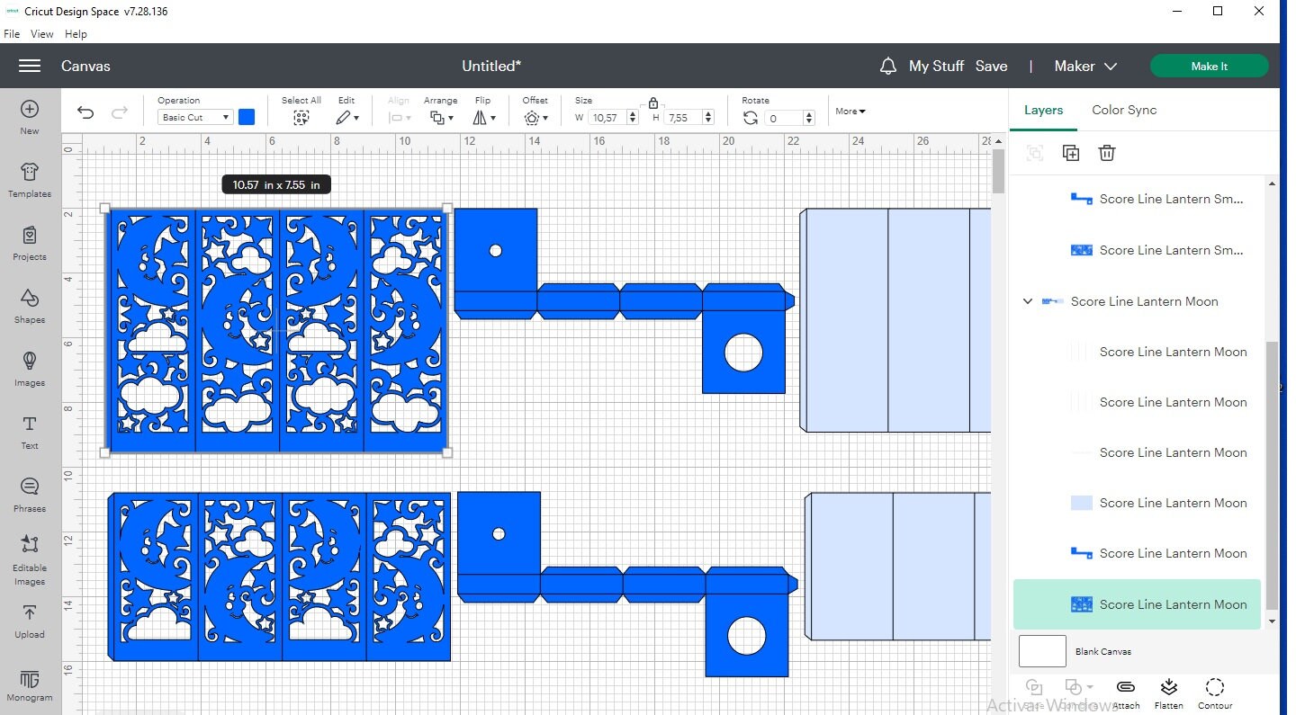Expand the More toolbar options
Screen dimensions: 1296x715
pyautogui.click(x=850, y=112)
